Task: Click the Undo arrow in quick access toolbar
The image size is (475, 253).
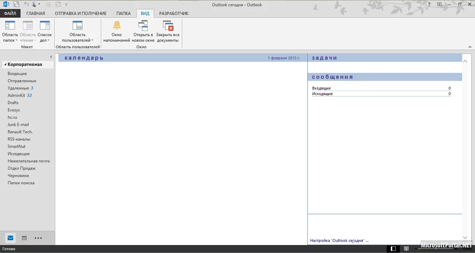Action: (26, 5)
